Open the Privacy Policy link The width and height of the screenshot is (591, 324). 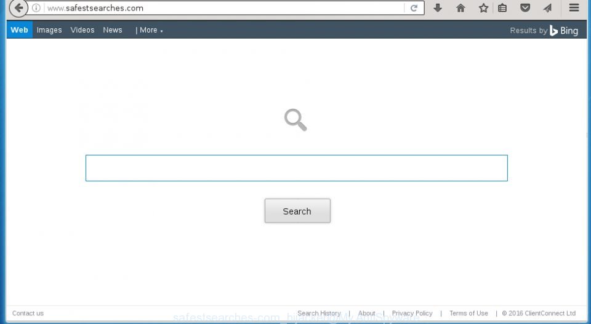412,313
